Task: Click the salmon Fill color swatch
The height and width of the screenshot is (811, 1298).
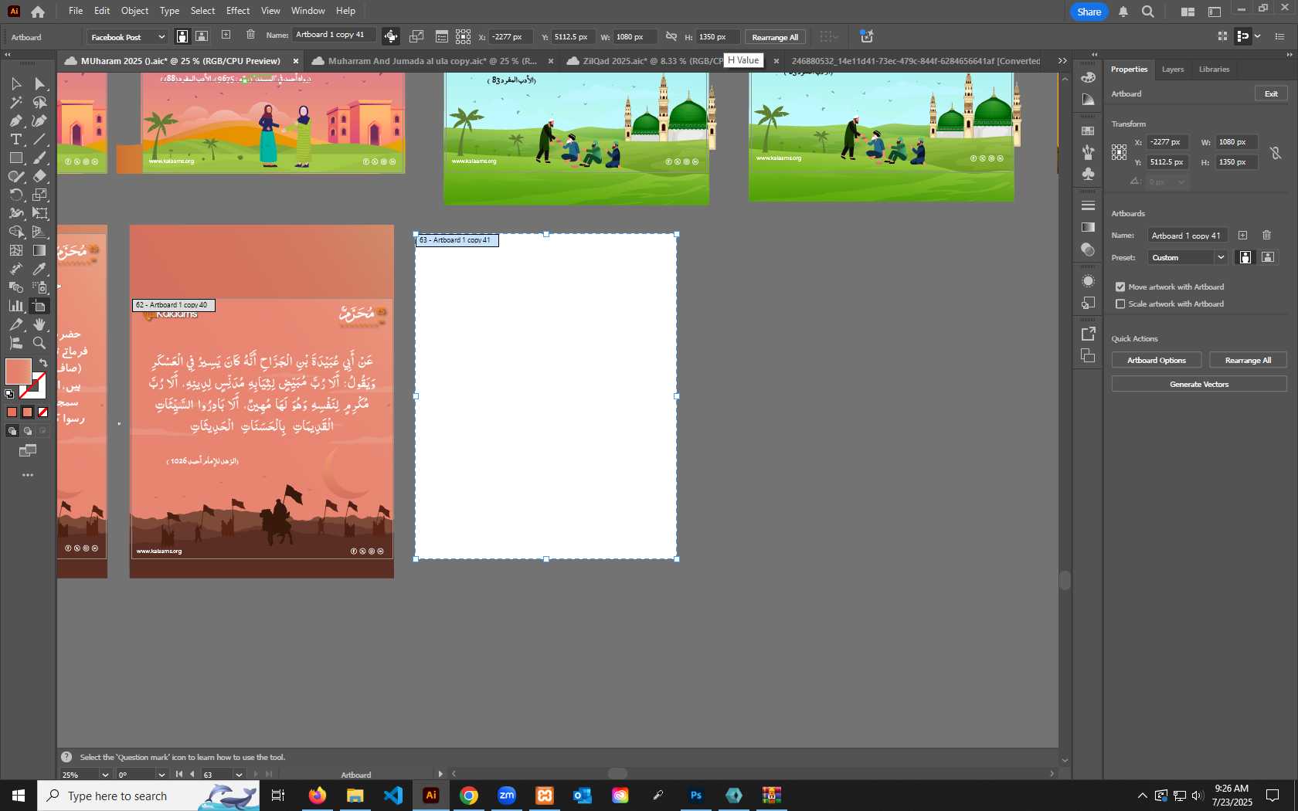Action: [x=17, y=372]
